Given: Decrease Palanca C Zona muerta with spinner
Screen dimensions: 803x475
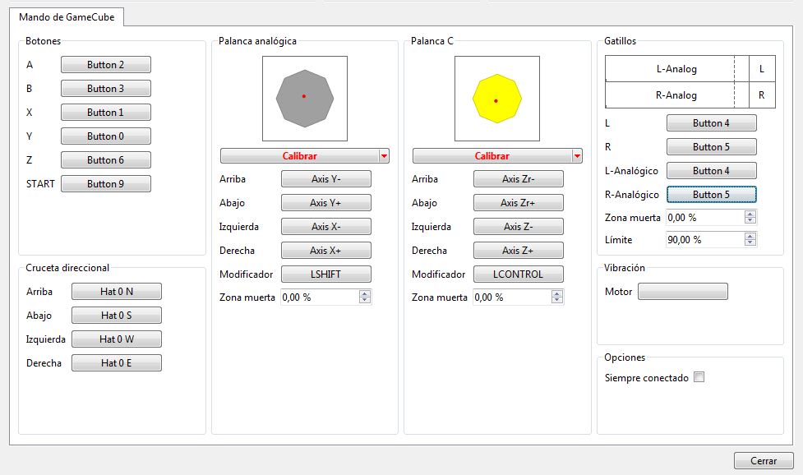Looking at the screenshot, I should click(557, 301).
